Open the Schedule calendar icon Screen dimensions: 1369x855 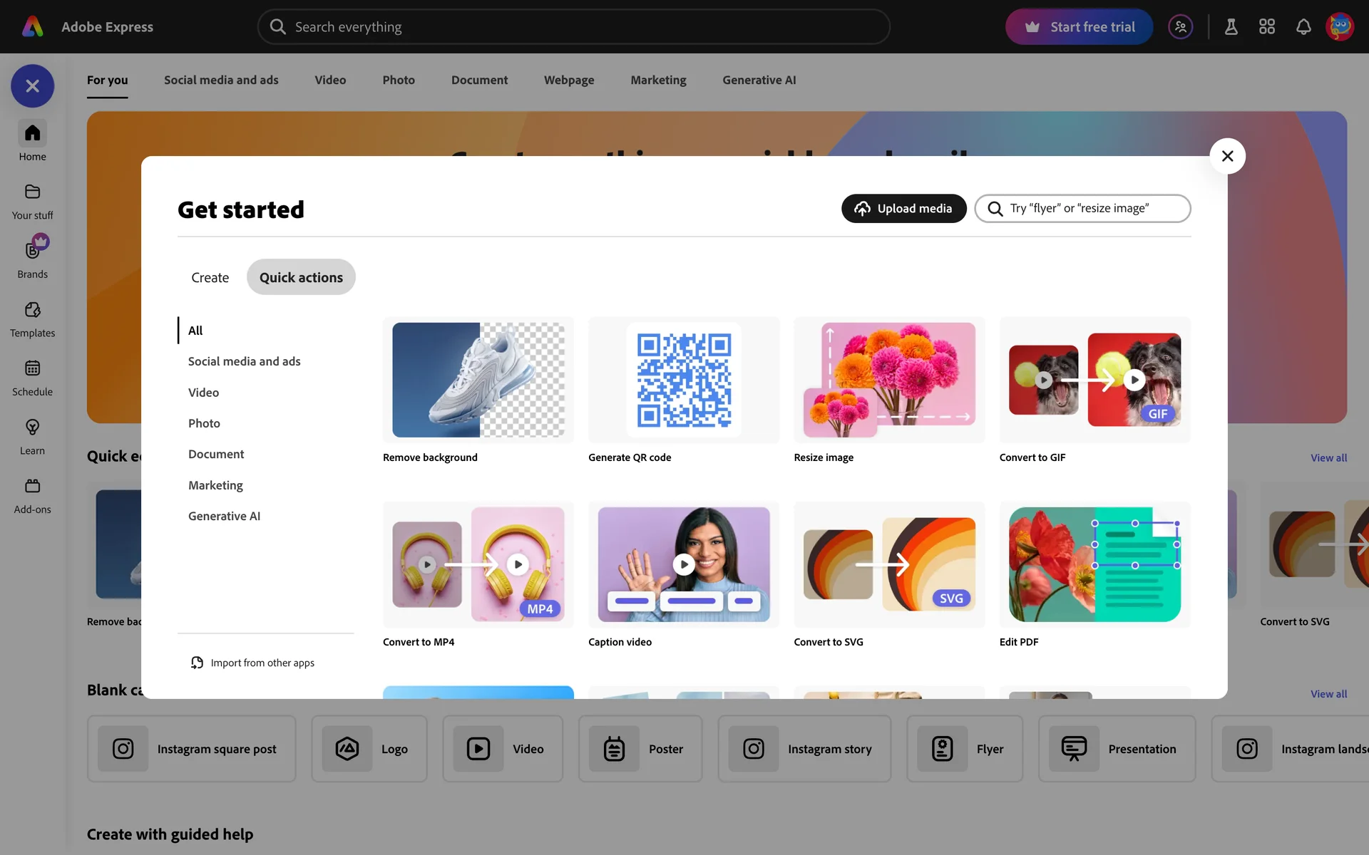click(x=32, y=368)
